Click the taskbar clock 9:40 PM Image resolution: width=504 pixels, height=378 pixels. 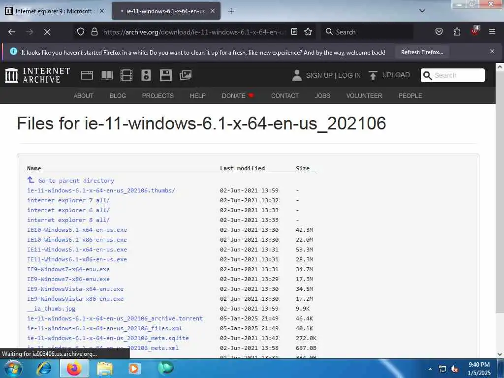[x=479, y=365]
